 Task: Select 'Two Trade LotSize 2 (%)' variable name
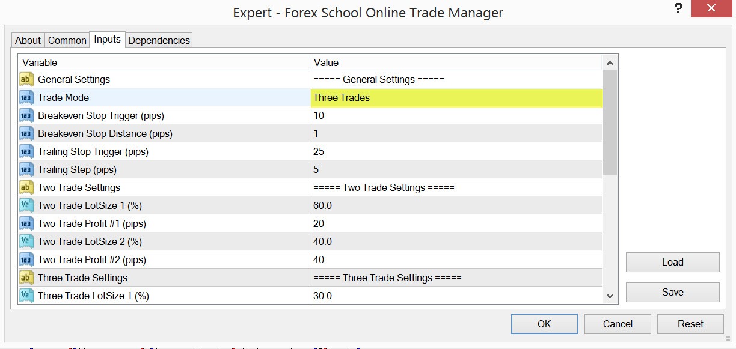coord(90,241)
